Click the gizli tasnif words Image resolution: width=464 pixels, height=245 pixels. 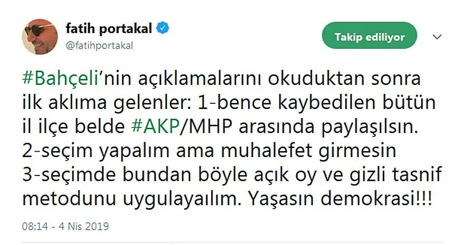point(396,175)
